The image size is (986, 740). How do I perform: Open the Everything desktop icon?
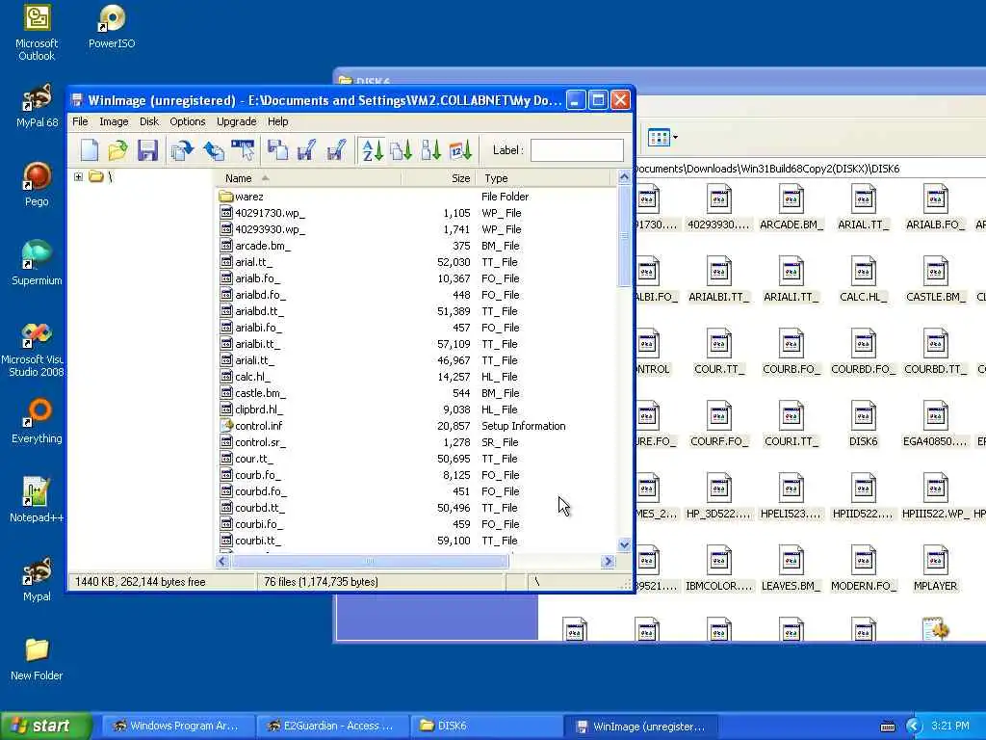37,421
